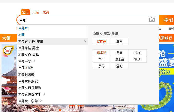This screenshot has height=112, width=174.
Task: Select the first orange carousel dot
Action: [60, 110]
